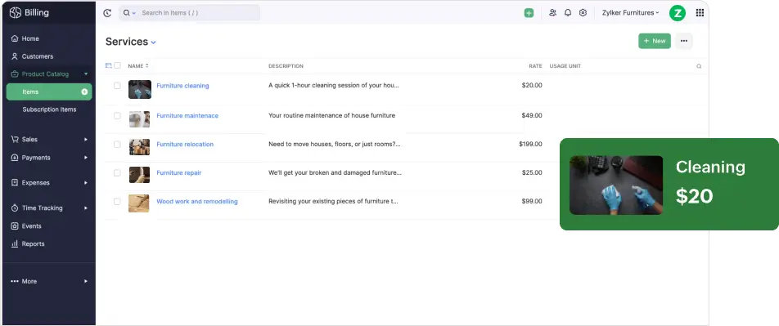Open Reports in sidebar

click(33, 243)
